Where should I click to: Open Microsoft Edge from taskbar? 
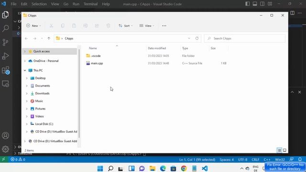click(x=163, y=168)
